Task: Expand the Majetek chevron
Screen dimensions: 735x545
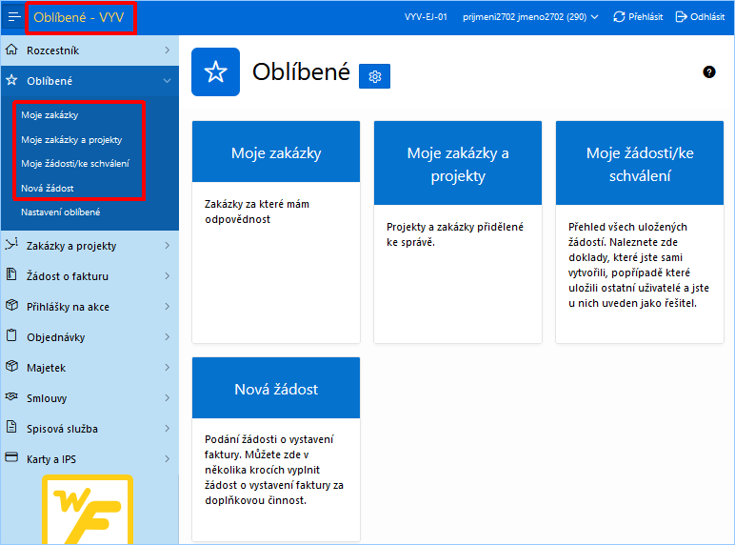Action: (168, 367)
